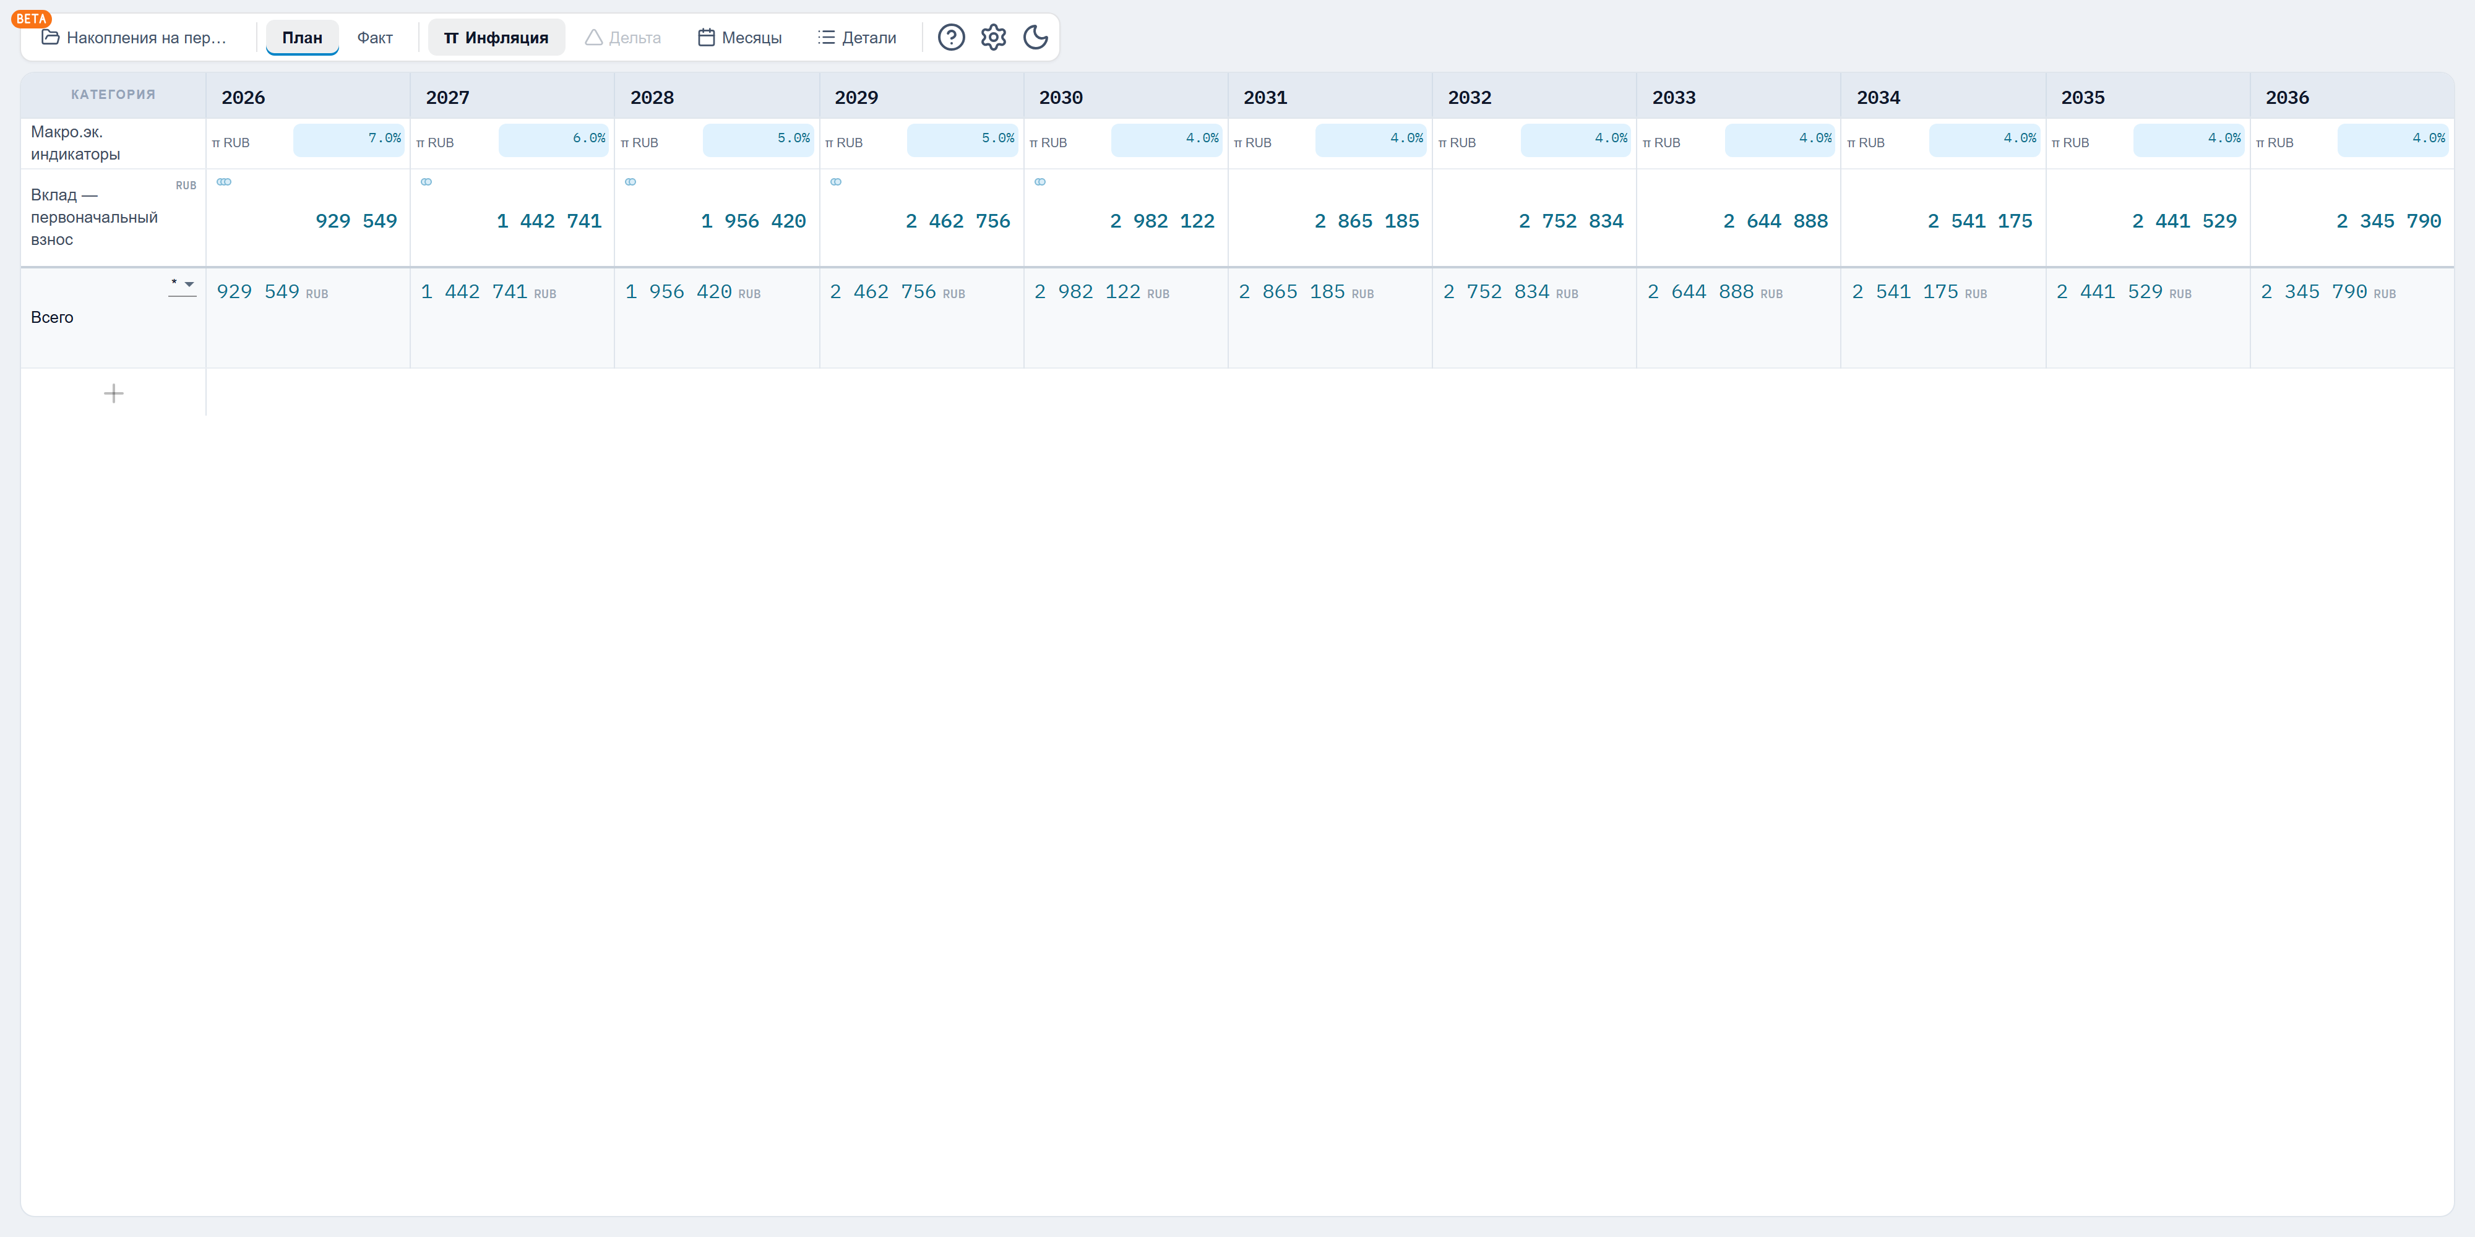Click the BETA badge
The height and width of the screenshot is (1237, 2475).
(x=31, y=19)
